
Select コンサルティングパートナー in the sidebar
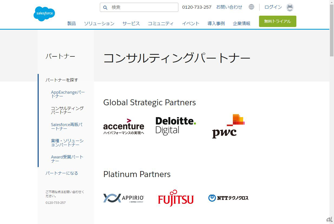point(67,110)
